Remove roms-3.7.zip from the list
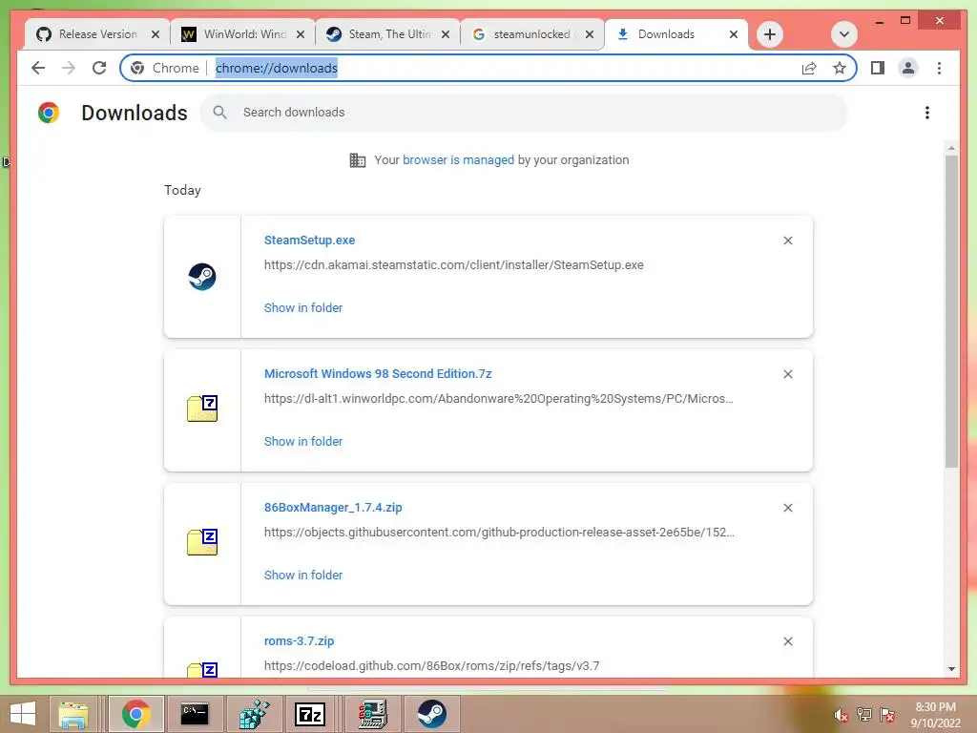Viewport: 977px width, 733px height. (787, 641)
